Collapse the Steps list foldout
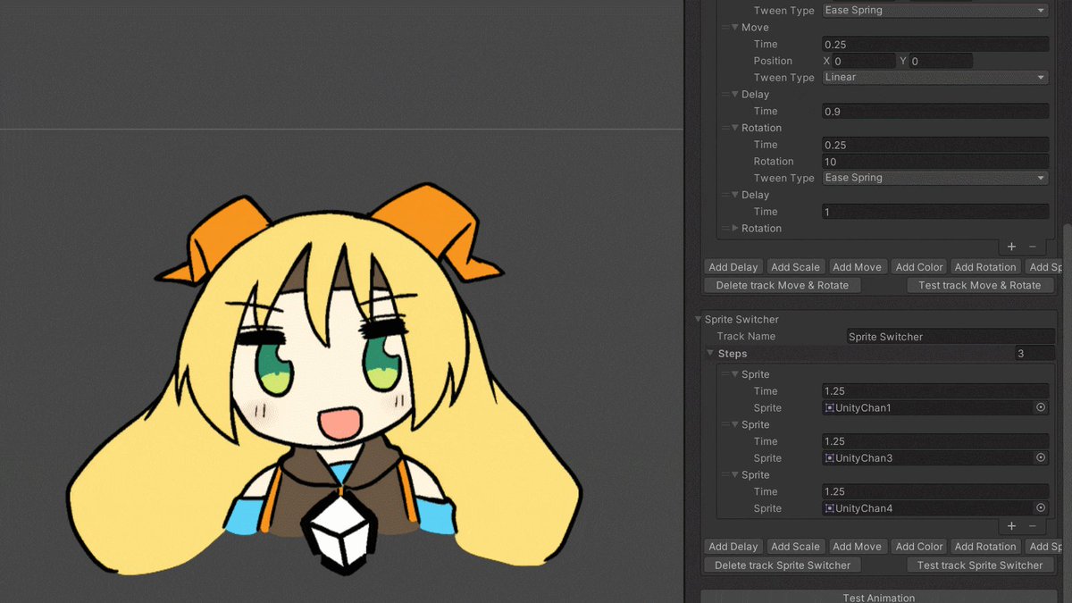1072x603 pixels. pyautogui.click(x=711, y=354)
